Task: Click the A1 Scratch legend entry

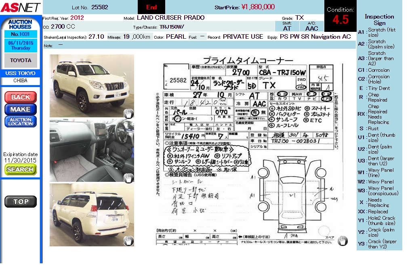Action: [x=377, y=32]
